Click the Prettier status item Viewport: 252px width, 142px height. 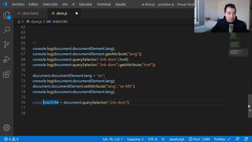tap(222, 139)
